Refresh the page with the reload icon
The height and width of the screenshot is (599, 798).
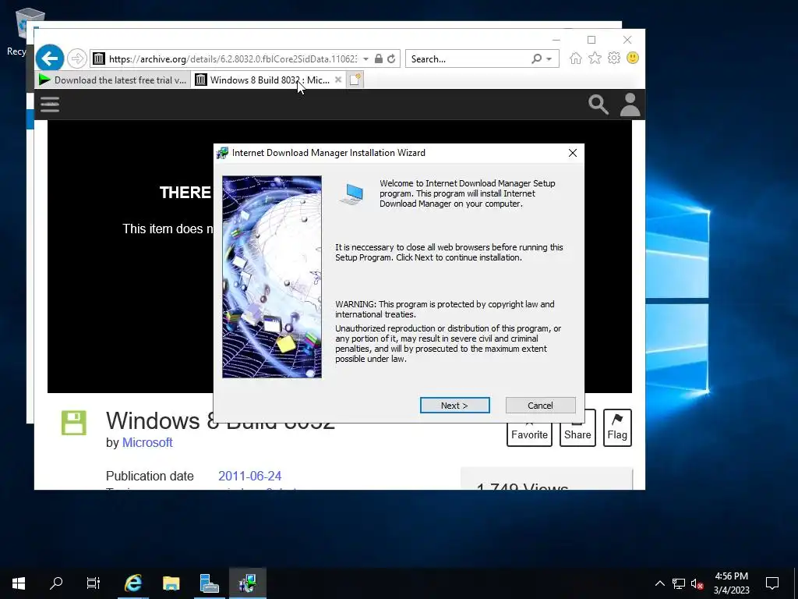(x=391, y=59)
